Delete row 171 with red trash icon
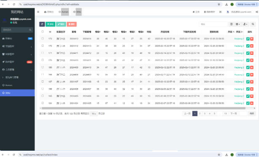This screenshot has height=157, width=259. tap(252, 53)
